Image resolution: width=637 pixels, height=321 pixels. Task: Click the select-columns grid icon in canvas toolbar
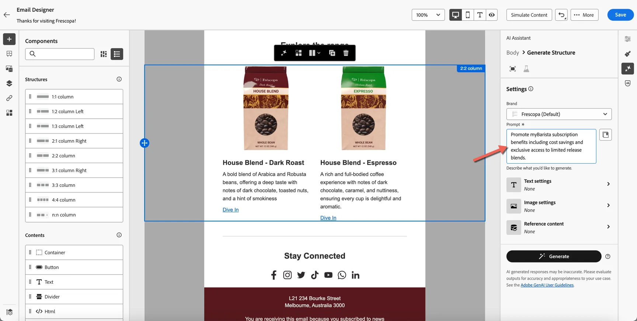point(299,53)
